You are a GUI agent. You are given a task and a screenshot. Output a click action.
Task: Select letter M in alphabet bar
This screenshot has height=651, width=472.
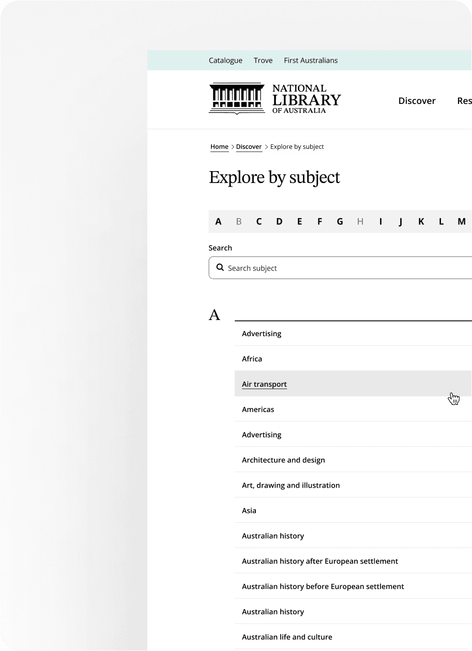click(x=462, y=221)
